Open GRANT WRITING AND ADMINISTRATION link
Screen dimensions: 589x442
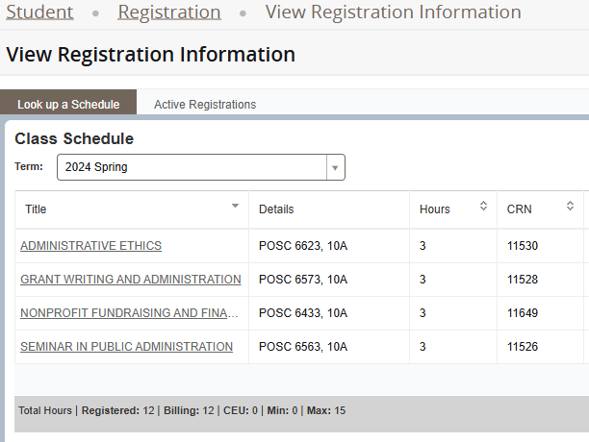coord(131,280)
